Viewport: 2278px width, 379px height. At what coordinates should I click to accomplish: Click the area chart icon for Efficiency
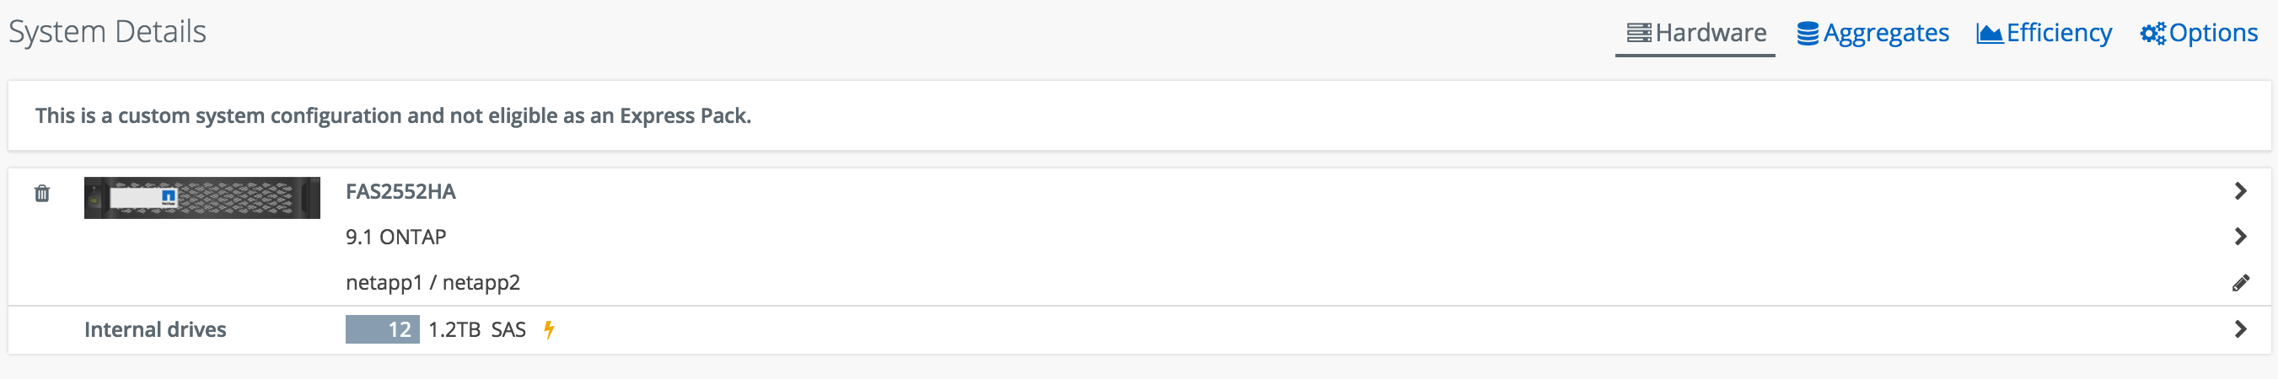pyautogui.click(x=1989, y=34)
